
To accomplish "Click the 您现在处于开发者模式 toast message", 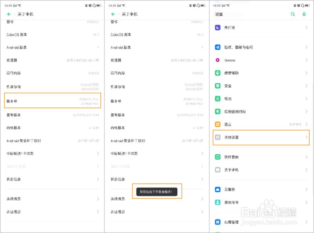I will [x=157, y=192].
